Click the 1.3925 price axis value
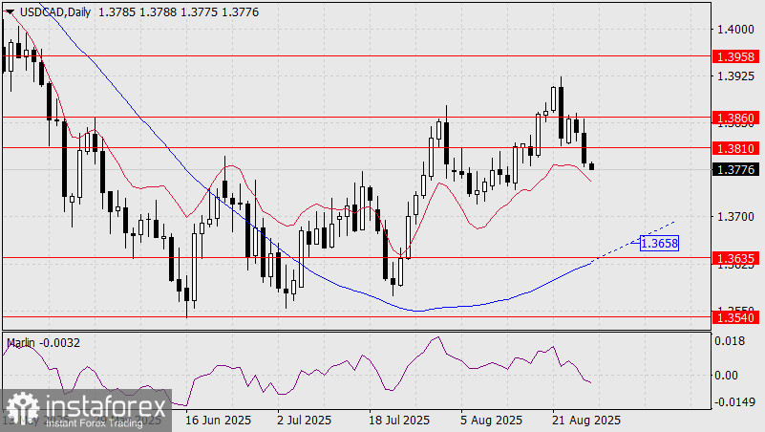Viewport: 765px width, 432px height. [734, 76]
